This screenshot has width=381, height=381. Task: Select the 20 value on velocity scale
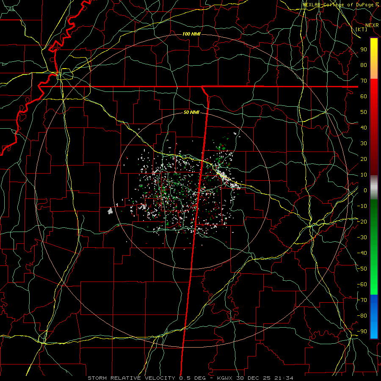pyautogui.click(x=364, y=159)
